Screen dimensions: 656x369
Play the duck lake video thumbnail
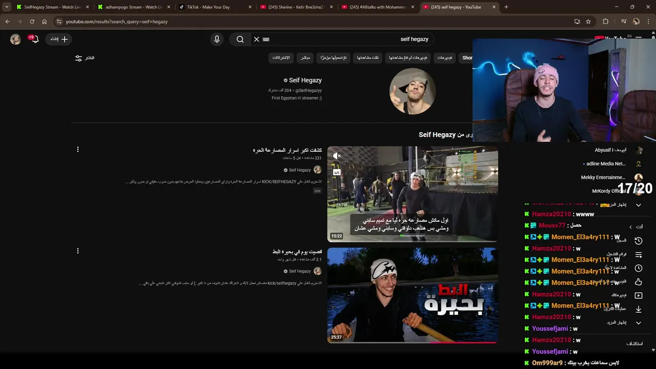pyautogui.click(x=413, y=295)
